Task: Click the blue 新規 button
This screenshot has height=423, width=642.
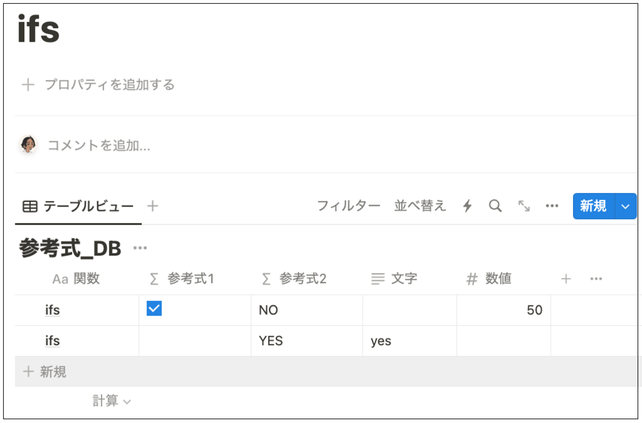Action: click(x=593, y=206)
